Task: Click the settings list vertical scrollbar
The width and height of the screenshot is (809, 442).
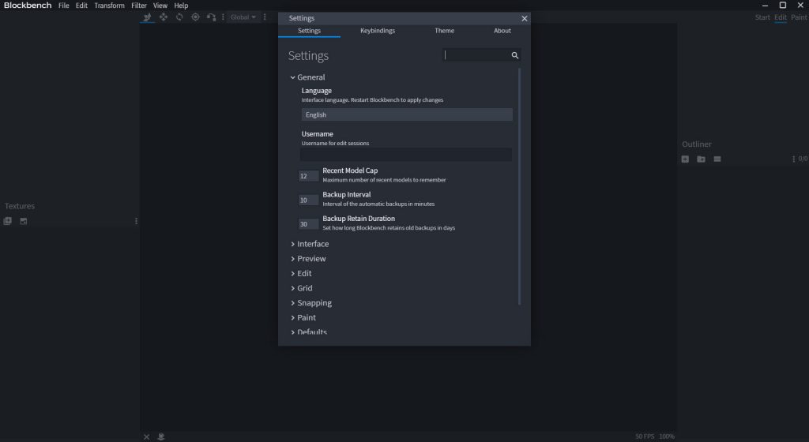Action: (519, 186)
